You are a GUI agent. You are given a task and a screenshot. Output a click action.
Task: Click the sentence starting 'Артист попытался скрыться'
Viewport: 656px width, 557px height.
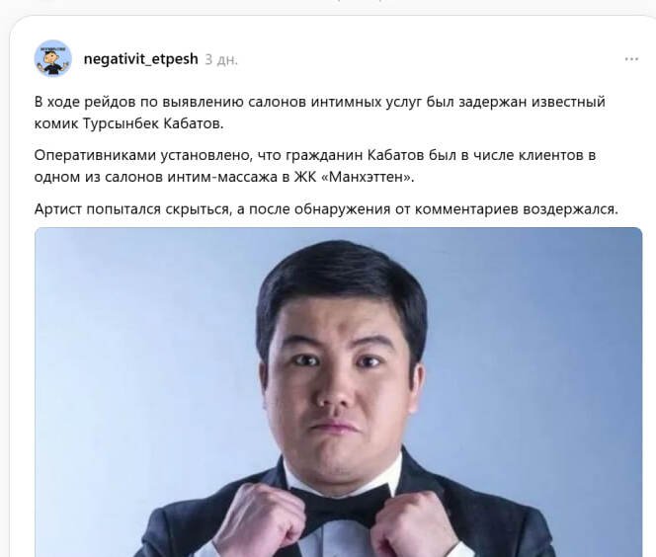326,209
